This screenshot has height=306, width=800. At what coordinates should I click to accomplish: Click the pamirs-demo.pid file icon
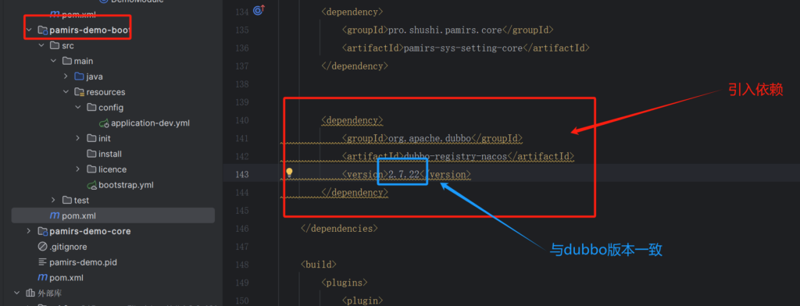pos(42,262)
